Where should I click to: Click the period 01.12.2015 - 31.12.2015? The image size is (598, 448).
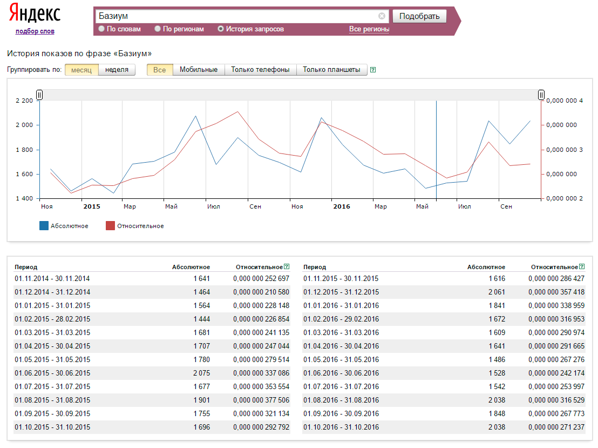coord(341,292)
